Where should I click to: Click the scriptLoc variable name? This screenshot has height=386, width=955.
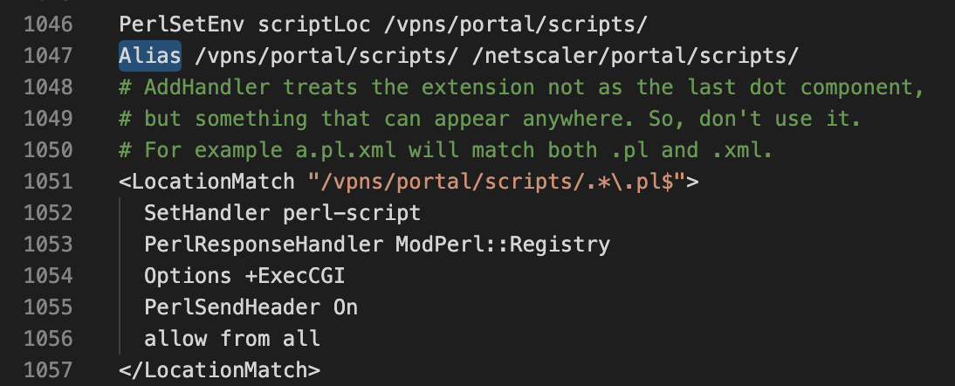314,24
